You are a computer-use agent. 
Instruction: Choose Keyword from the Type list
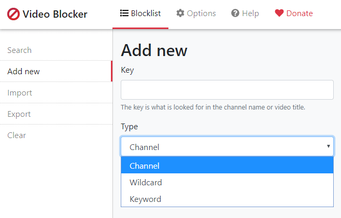click(227, 199)
